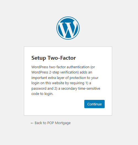Image resolution: width=138 pixels, height=145 pixels.
Task: Proceed with two-factor setup via Continue
Action: click(94, 104)
